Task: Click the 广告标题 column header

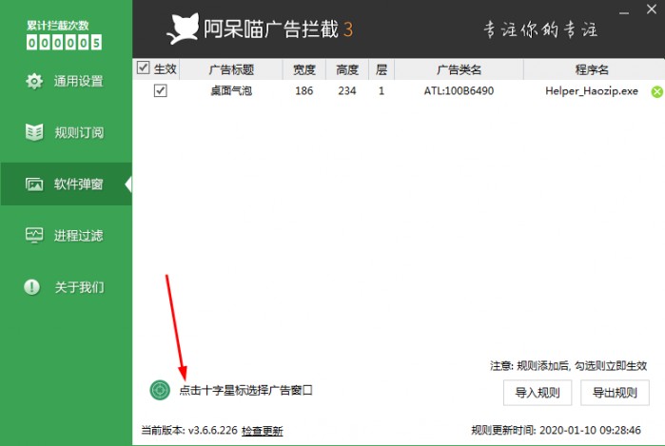Action: point(231,69)
